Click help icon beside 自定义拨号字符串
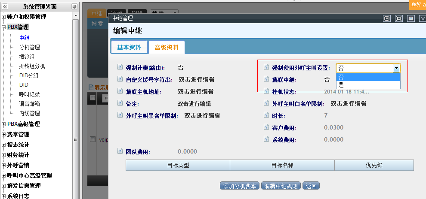 [120, 79]
